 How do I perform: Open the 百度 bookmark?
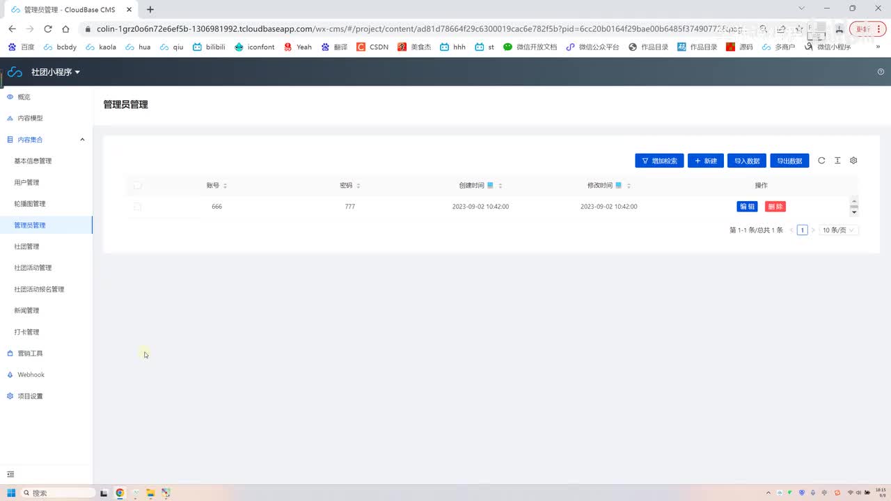[x=21, y=47]
